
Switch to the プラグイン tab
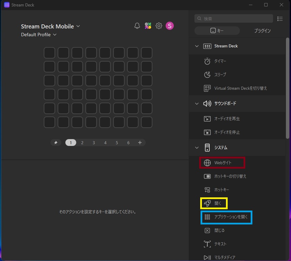click(262, 31)
